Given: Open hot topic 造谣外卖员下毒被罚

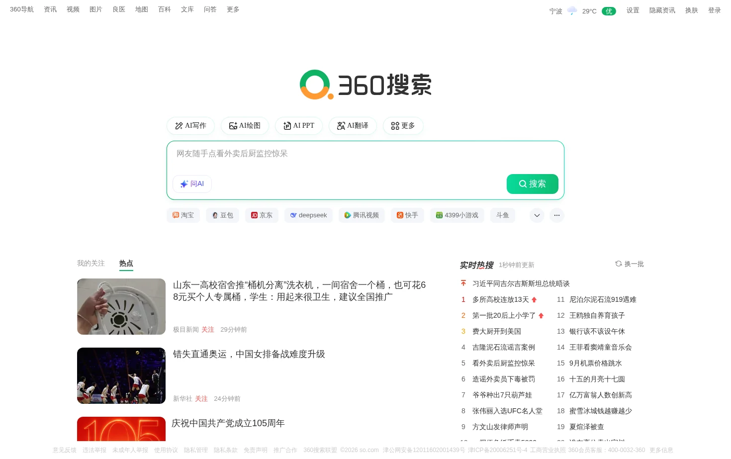Looking at the screenshot, I should tap(504, 379).
